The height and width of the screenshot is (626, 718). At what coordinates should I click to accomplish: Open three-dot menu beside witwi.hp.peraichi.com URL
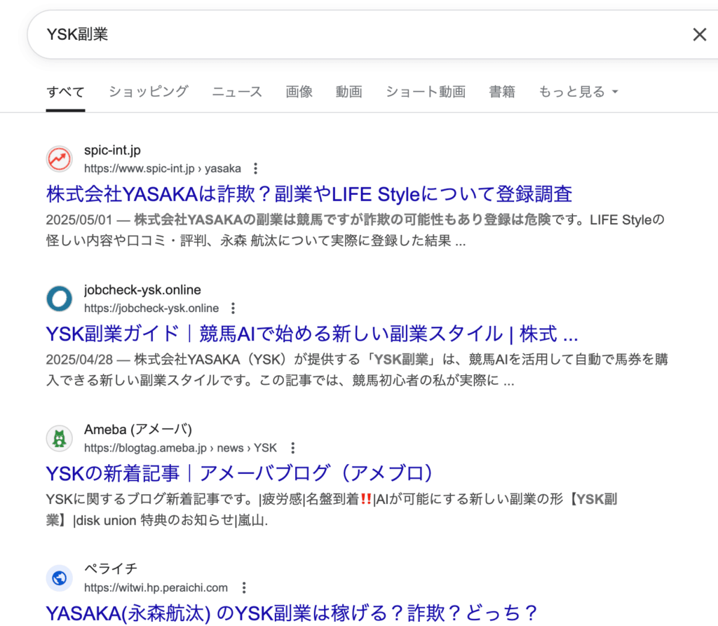pyautogui.click(x=244, y=587)
